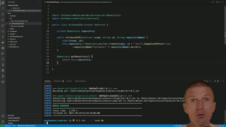Click BUILD SUCCESS text in terminal
Image resolution: width=226 pixels, height=127 pixels.
[61, 106]
